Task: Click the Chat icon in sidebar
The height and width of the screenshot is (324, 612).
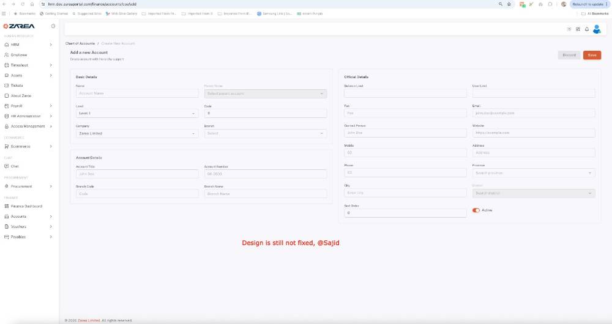Action: tap(6, 166)
